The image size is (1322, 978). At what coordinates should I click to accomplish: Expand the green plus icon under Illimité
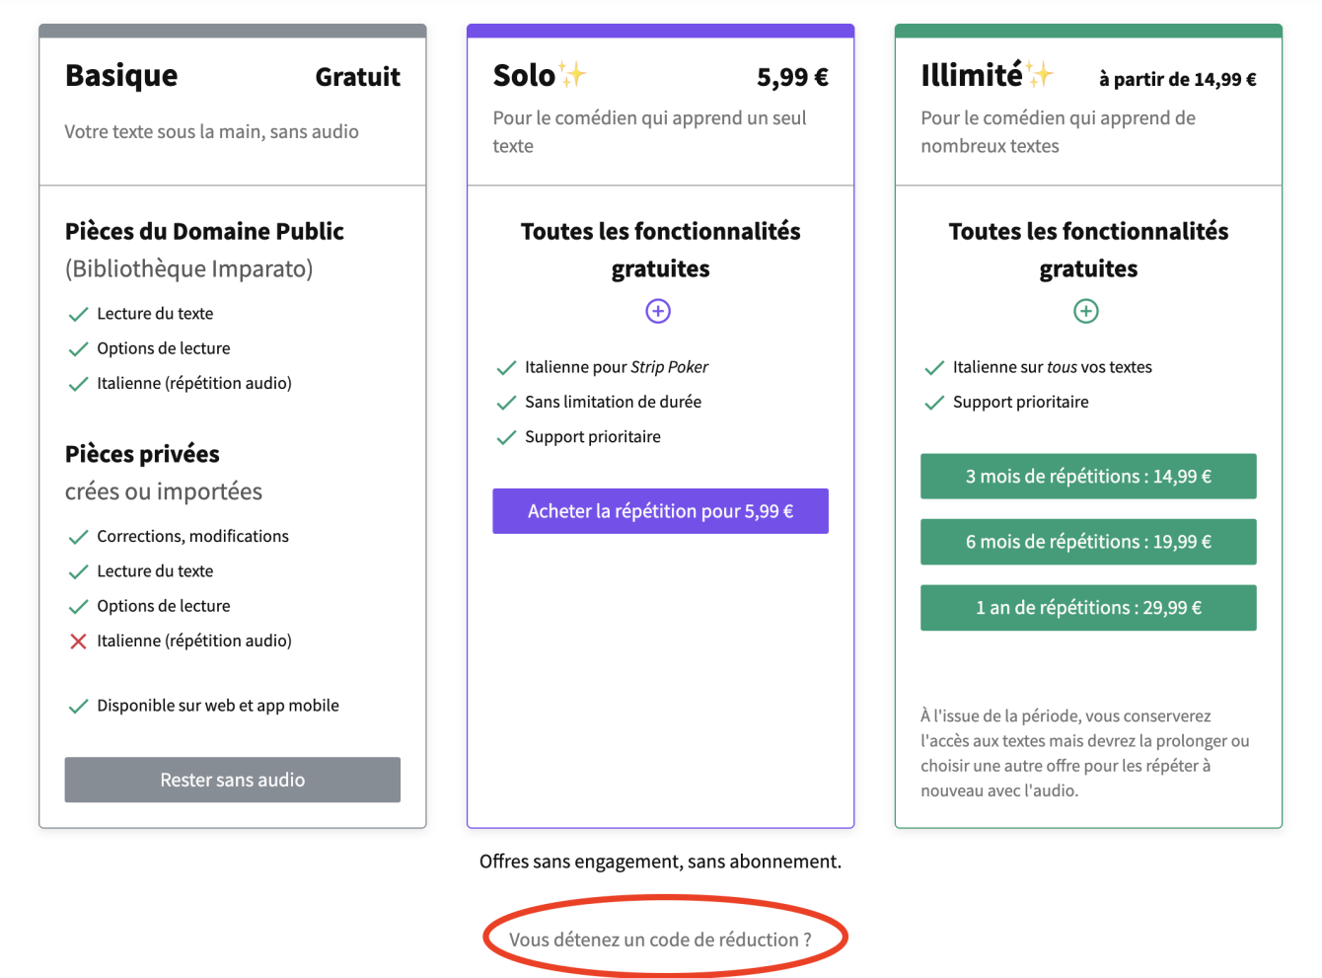pyautogui.click(x=1086, y=312)
